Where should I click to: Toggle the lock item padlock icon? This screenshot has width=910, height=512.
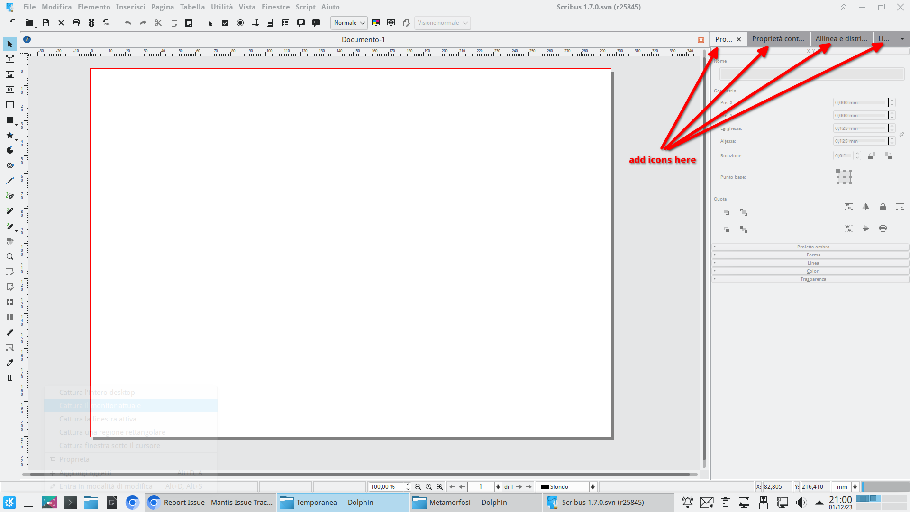(883, 207)
